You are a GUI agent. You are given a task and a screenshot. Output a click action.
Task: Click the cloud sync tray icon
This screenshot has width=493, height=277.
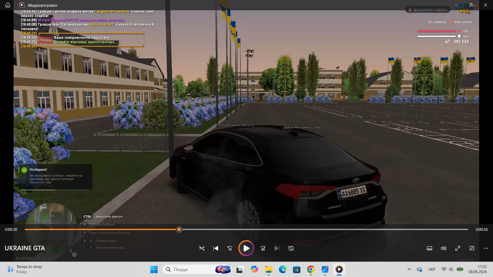tap(419, 269)
